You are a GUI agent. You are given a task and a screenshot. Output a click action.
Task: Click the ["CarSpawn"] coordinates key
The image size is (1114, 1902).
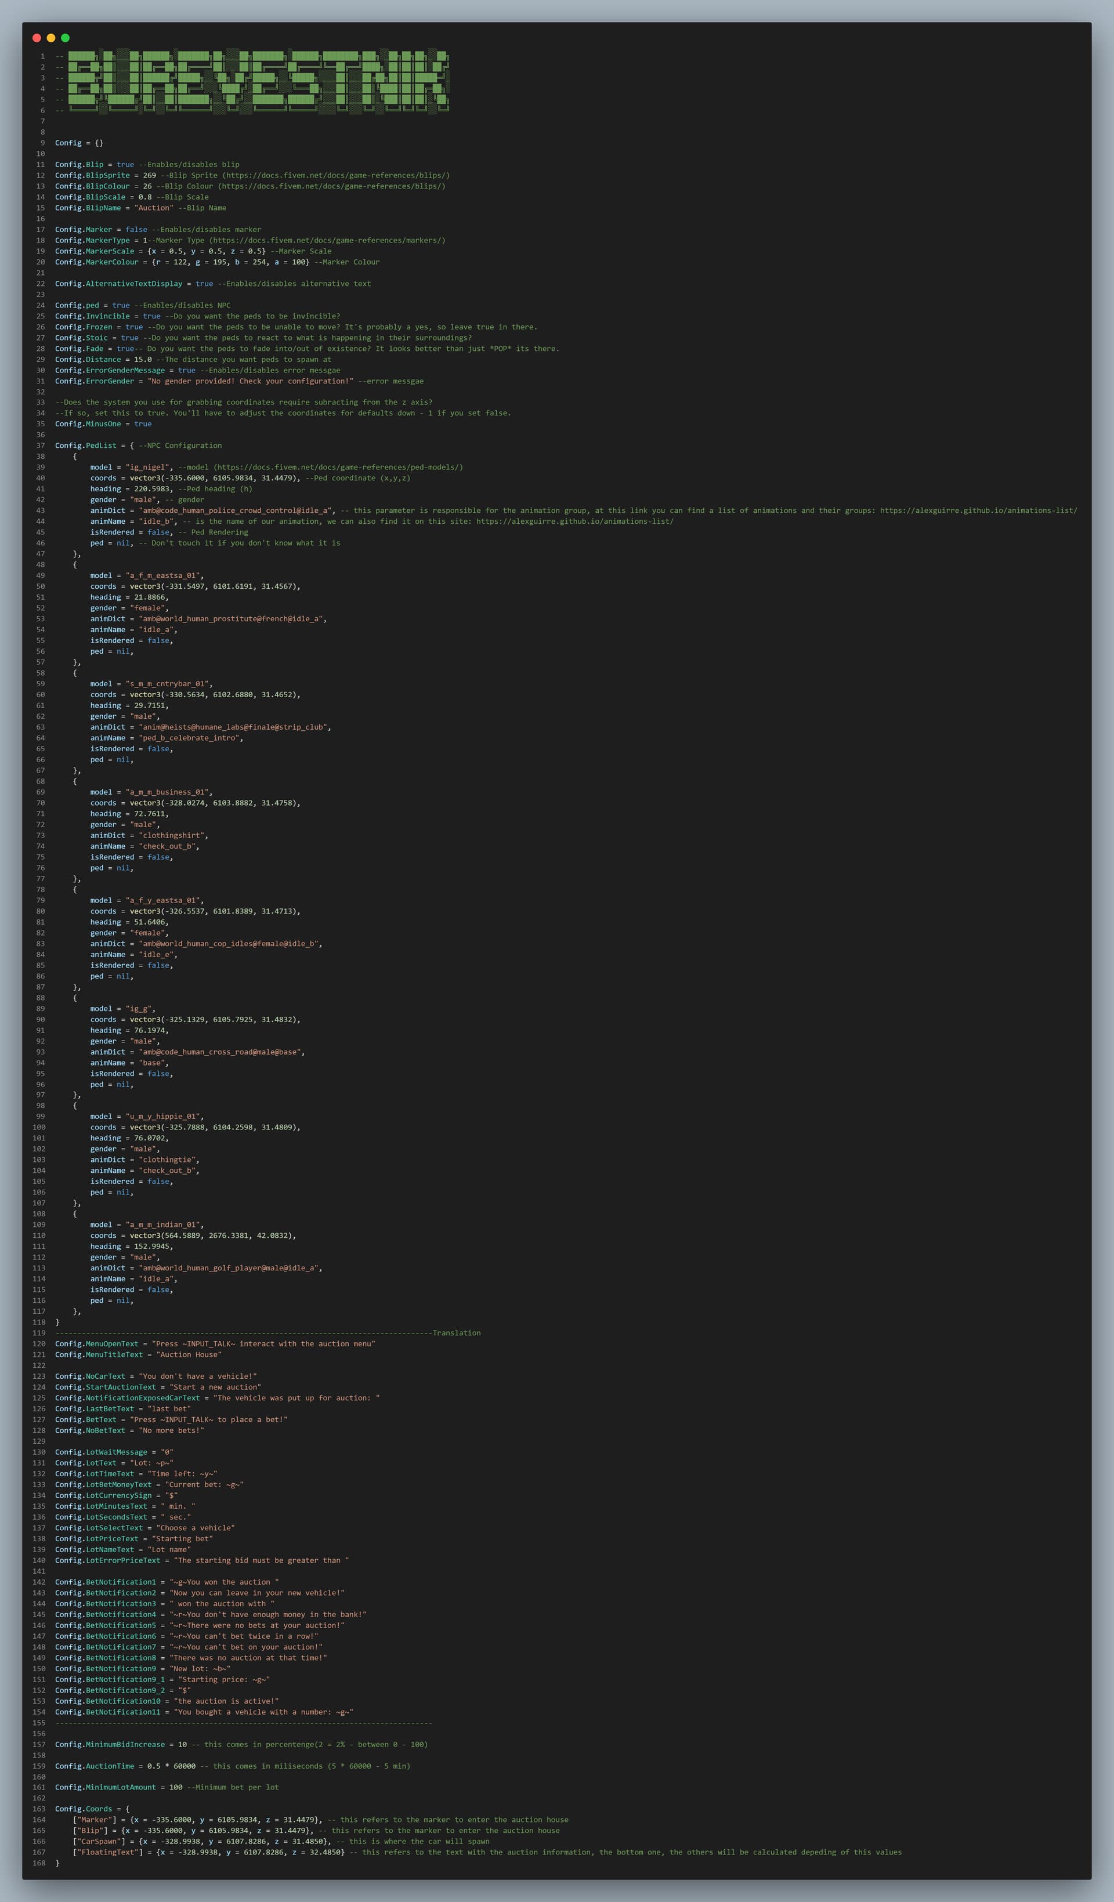99,1841
